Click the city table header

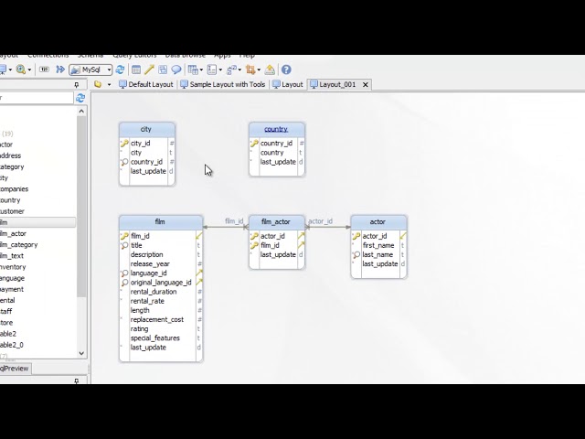coord(147,129)
